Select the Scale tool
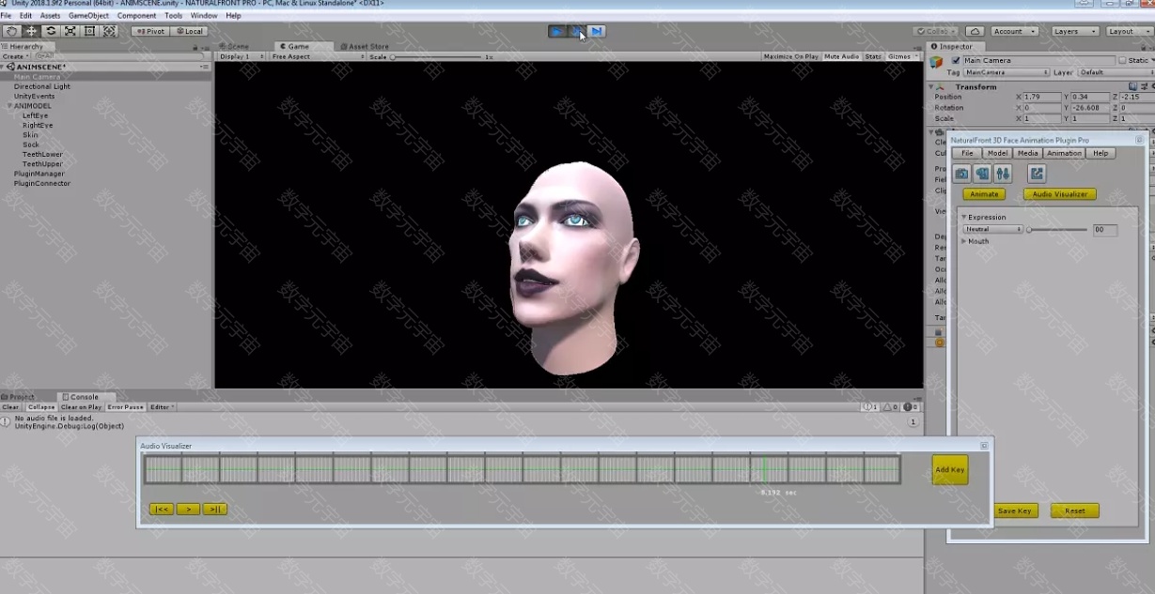Image resolution: width=1155 pixels, height=594 pixels. coord(70,31)
